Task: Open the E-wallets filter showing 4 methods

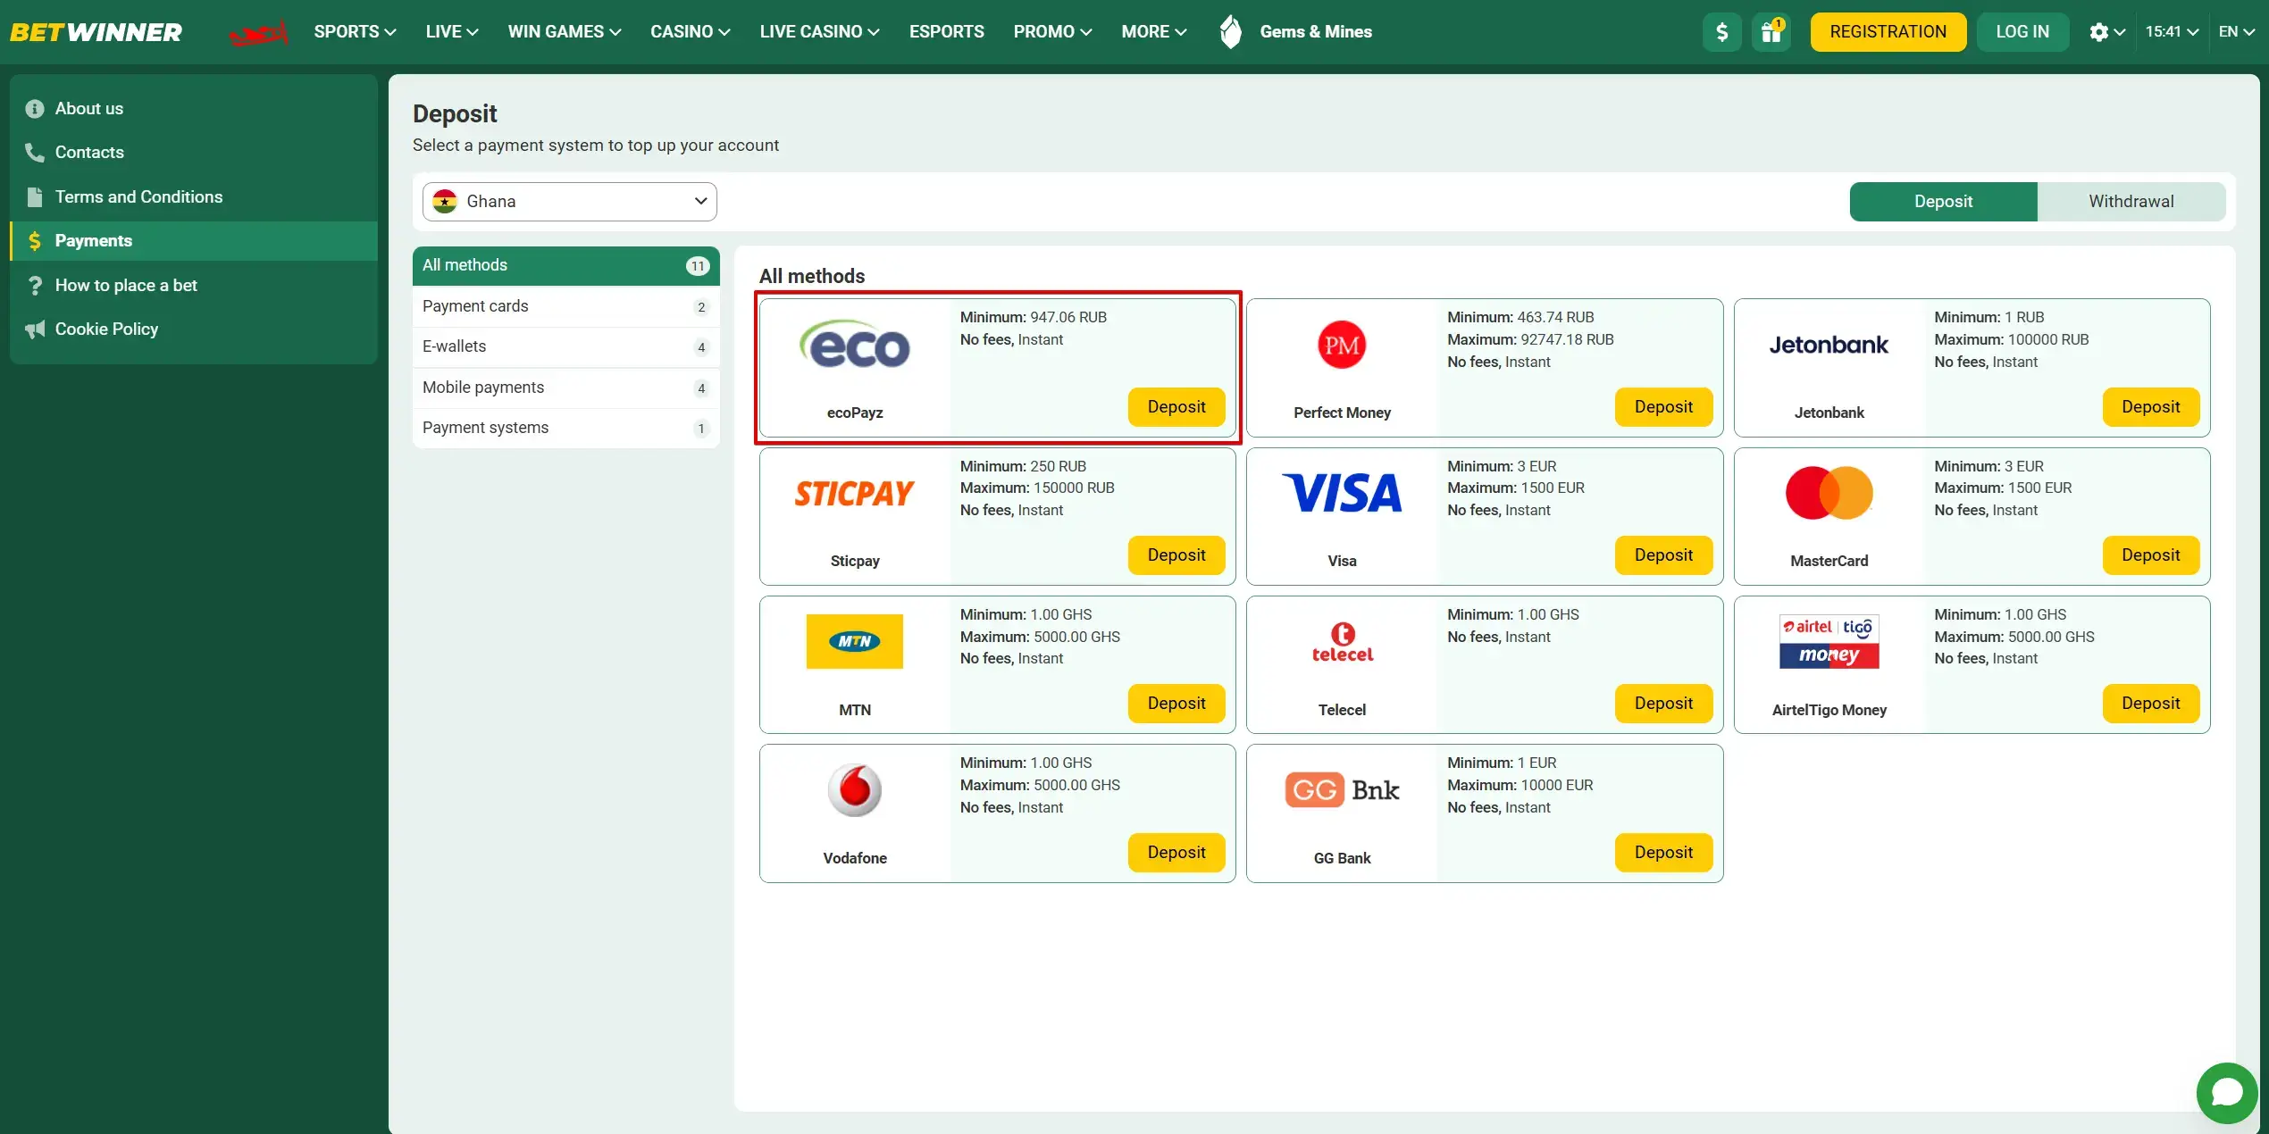Action: [x=454, y=346]
